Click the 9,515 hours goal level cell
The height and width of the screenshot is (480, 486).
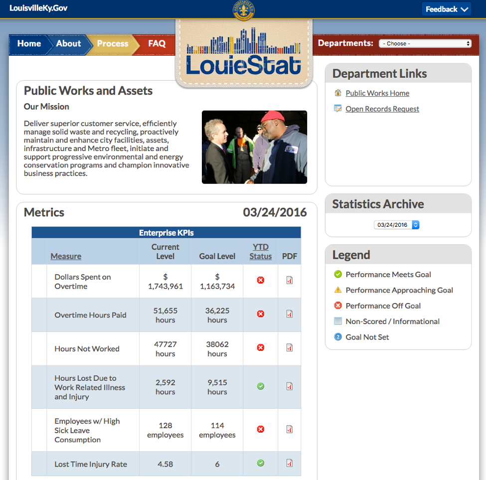pos(217,387)
